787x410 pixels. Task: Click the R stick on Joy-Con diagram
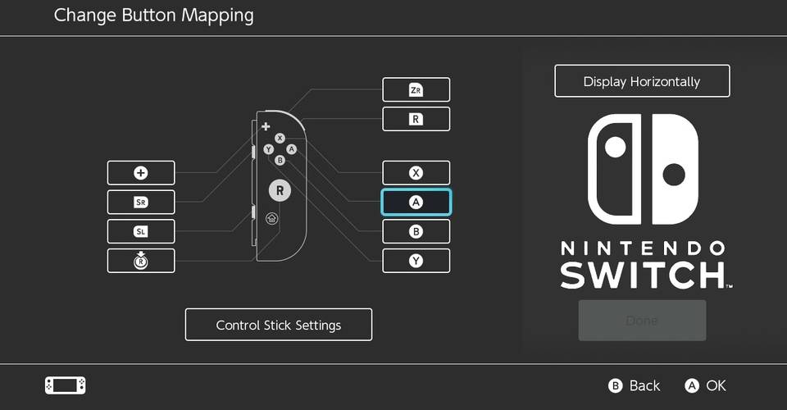(x=280, y=190)
